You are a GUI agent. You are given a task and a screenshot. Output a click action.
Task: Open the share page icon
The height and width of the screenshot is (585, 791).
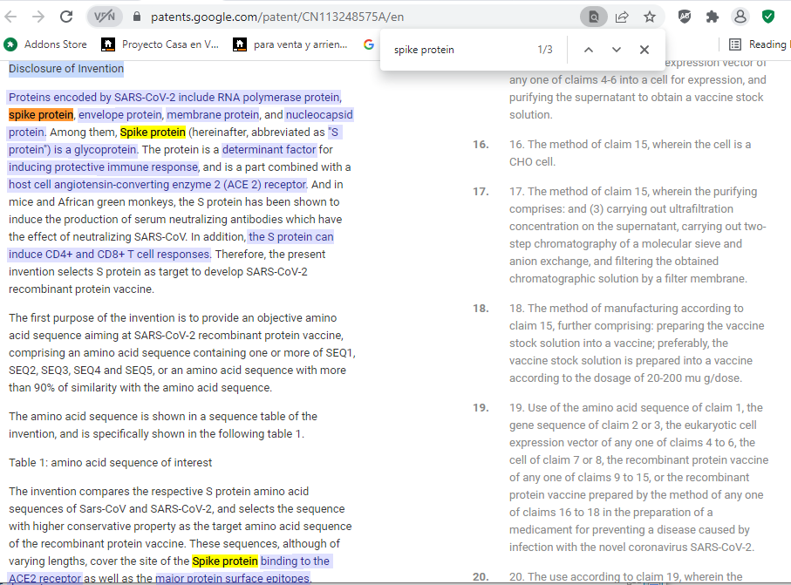pyautogui.click(x=622, y=17)
